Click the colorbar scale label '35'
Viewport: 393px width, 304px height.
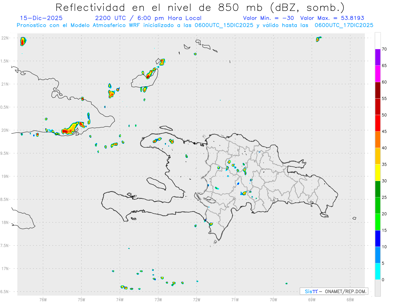point(384,164)
